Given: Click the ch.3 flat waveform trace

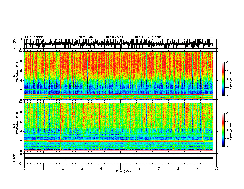Looking at the screenshot, I should click(x=119, y=158).
